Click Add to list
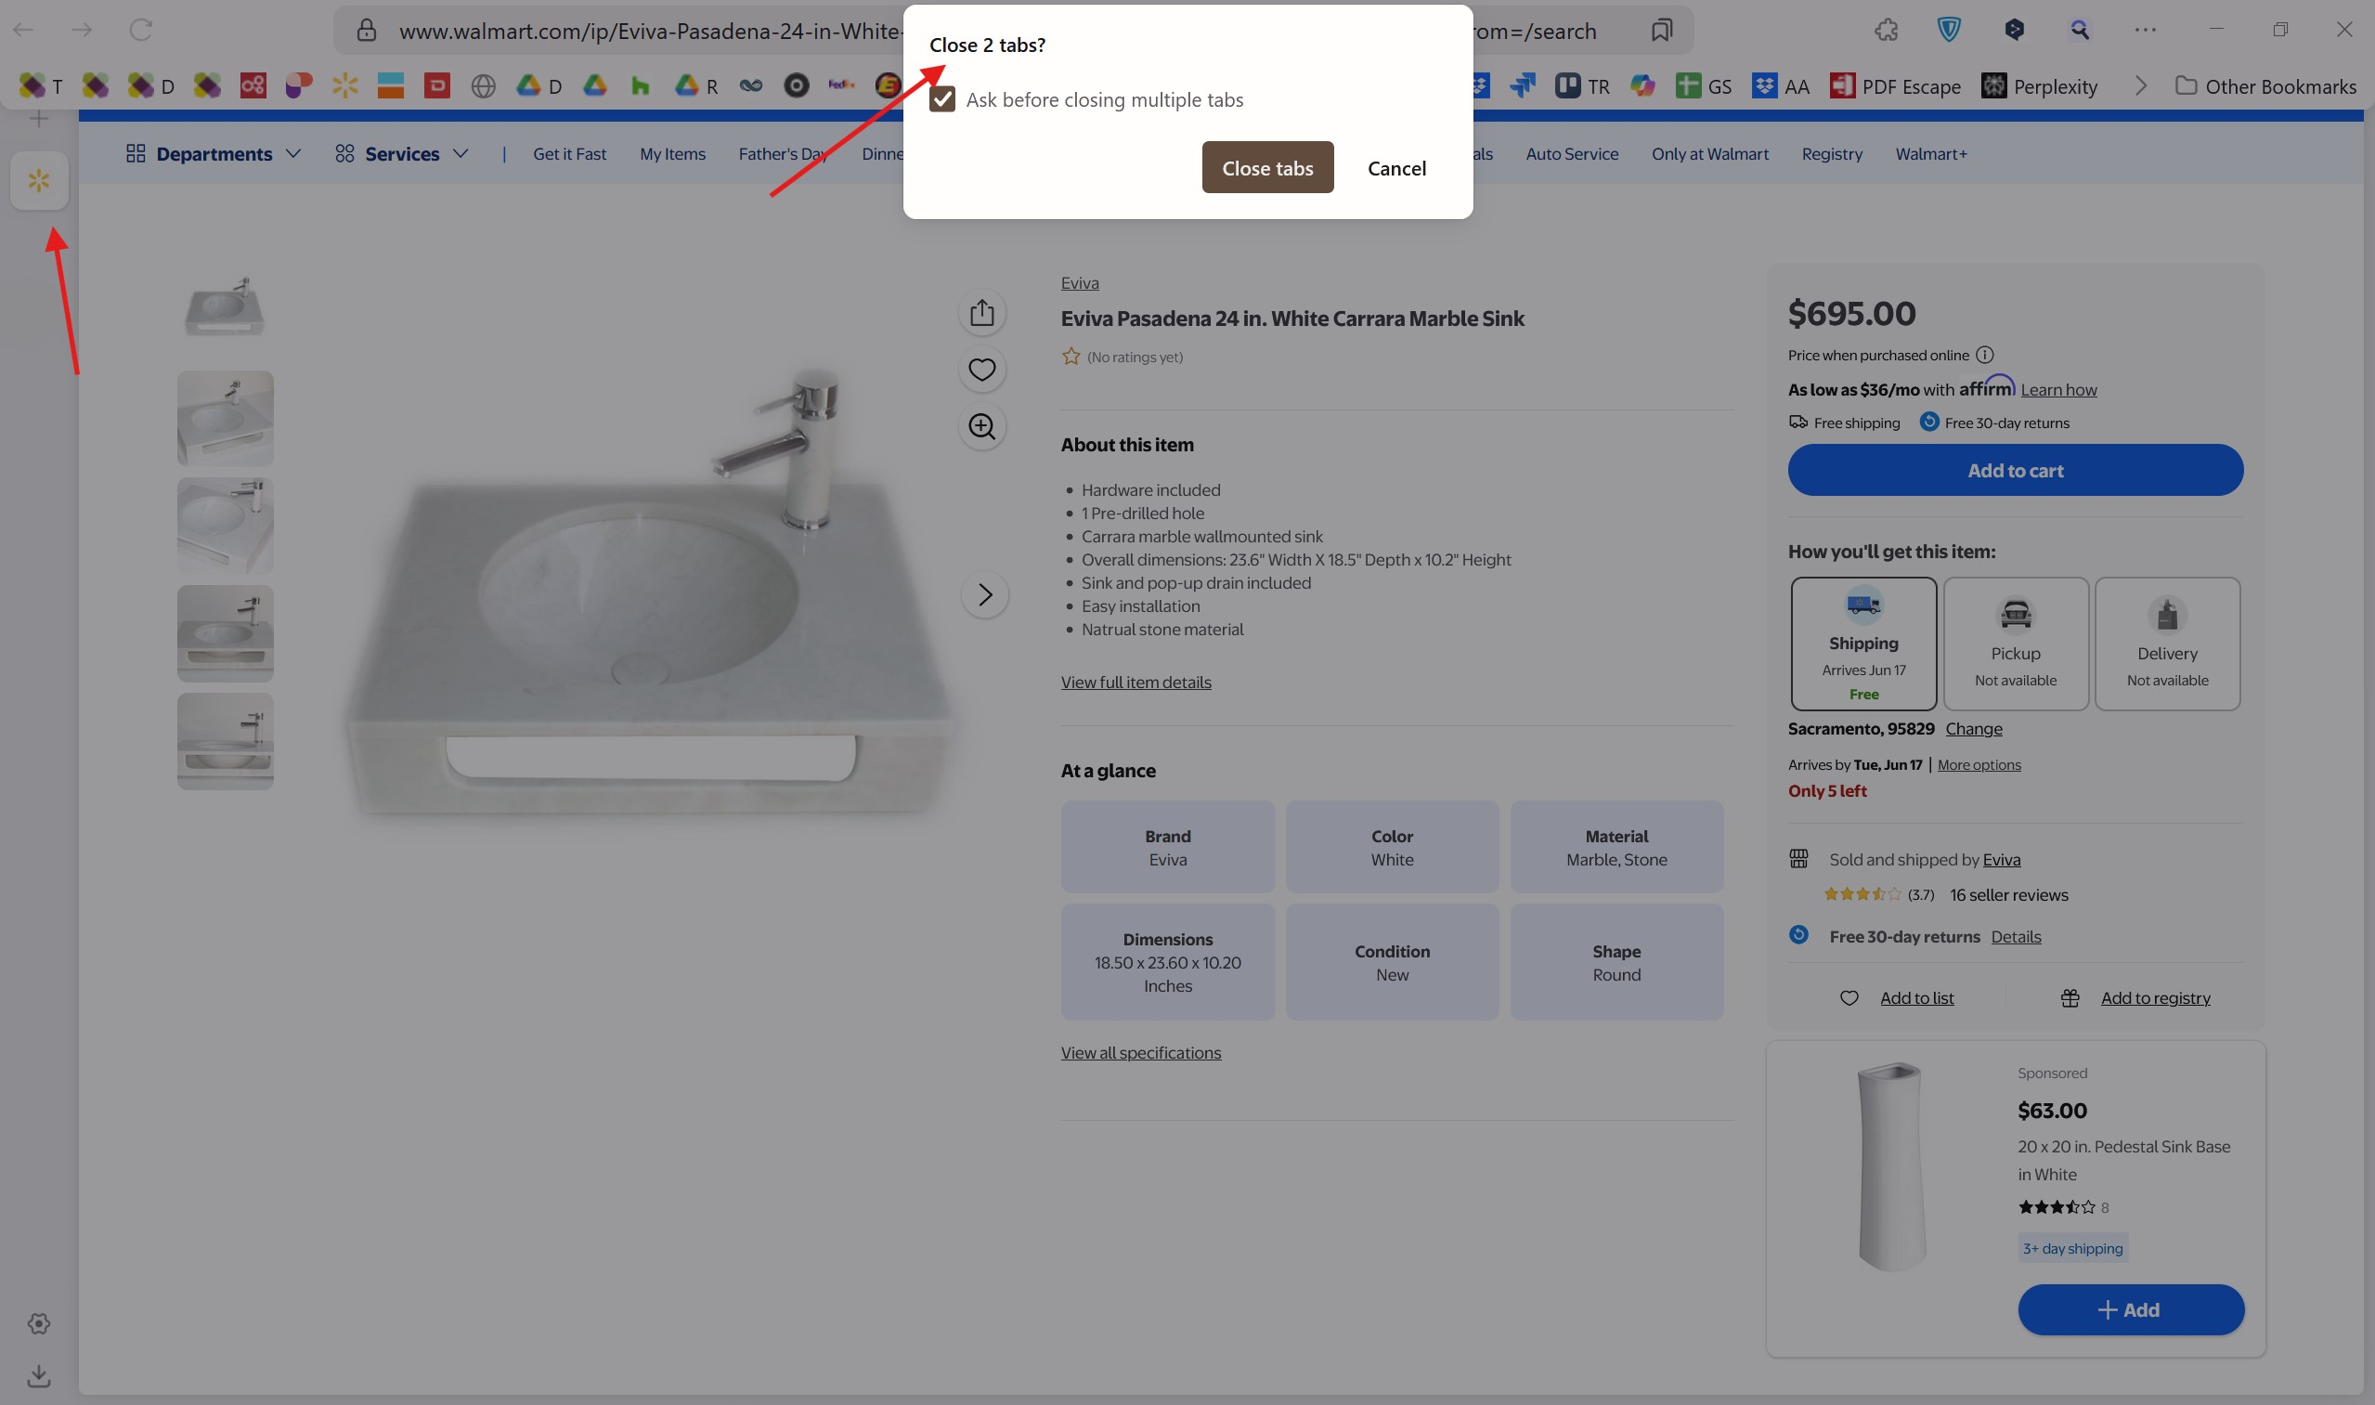2375x1405 pixels. (x=1916, y=997)
